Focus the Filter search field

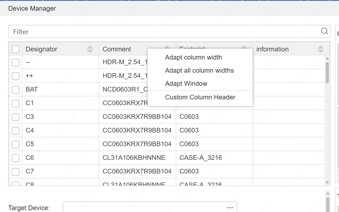click(164, 32)
